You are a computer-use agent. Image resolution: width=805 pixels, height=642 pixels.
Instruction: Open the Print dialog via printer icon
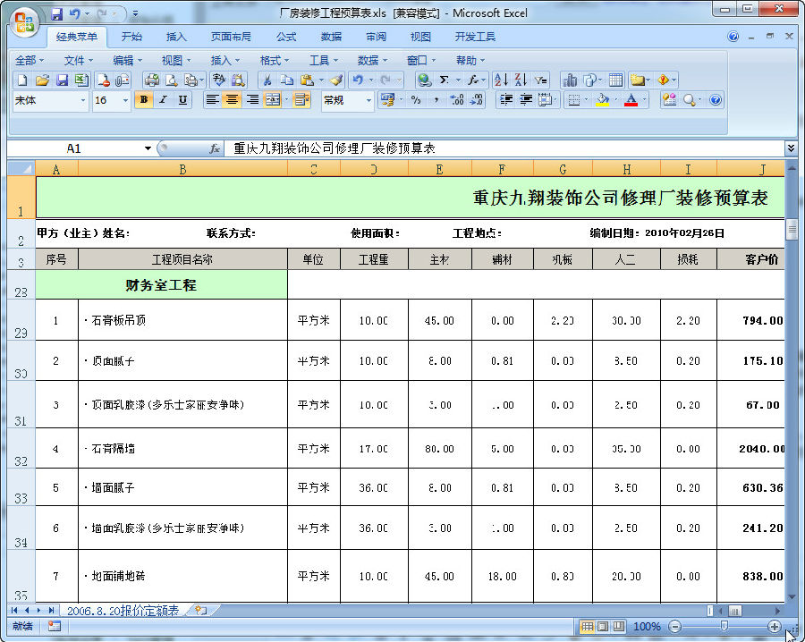pyautogui.click(x=151, y=80)
